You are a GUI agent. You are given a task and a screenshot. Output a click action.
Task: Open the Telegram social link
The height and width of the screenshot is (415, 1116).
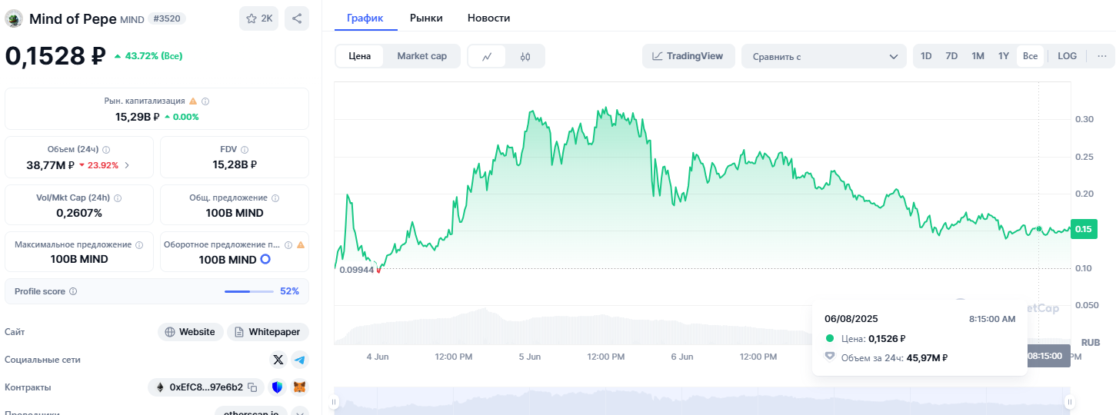coord(299,360)
